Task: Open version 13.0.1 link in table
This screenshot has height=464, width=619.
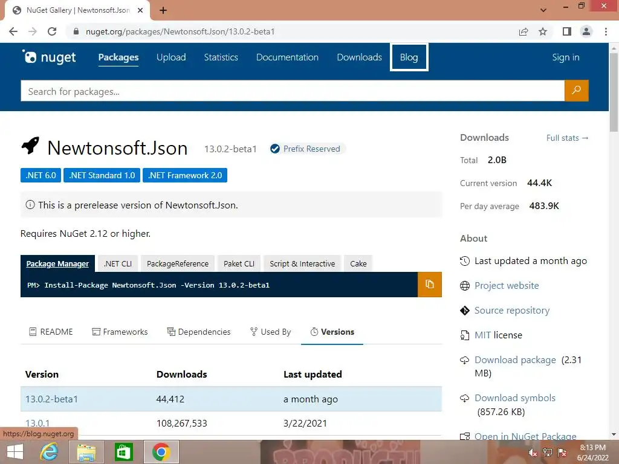Action: coord(37,424)
